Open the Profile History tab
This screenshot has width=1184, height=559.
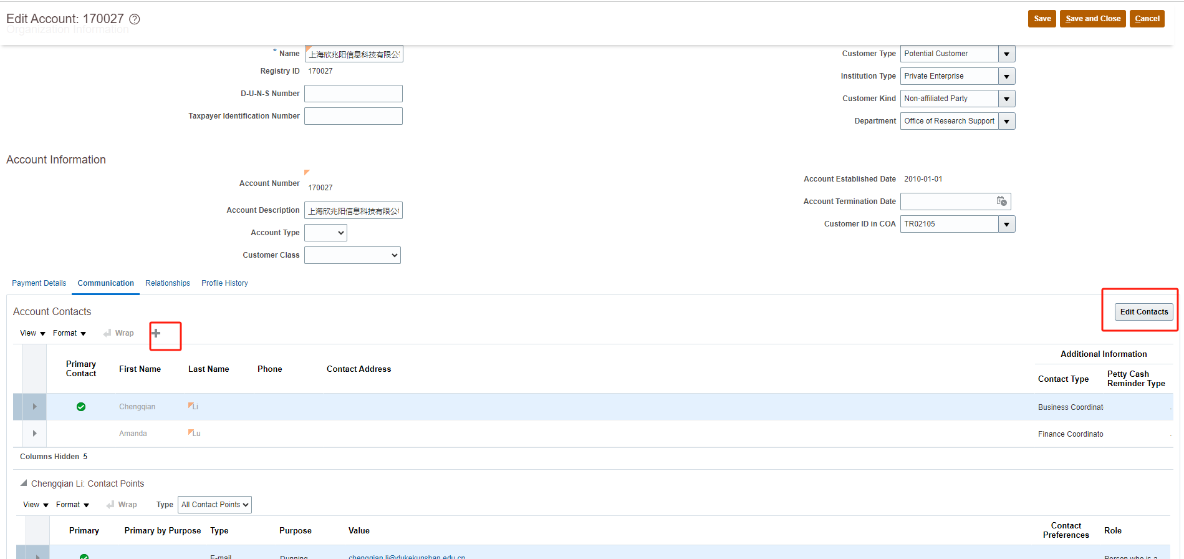224,283
